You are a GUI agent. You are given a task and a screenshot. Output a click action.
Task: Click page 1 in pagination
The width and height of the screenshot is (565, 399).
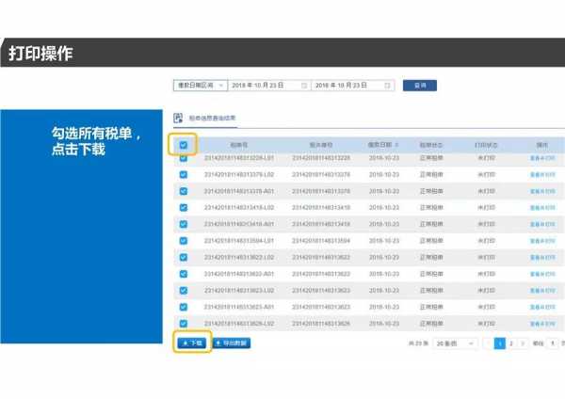(500, 344)
